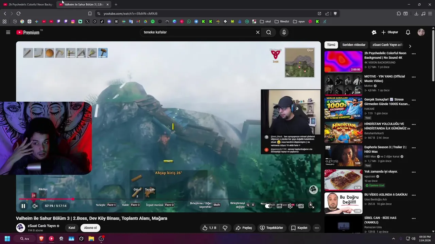Save video with Kaydet button
The image size is (435, 244).
pyautogui.click(x=299, y=228)
